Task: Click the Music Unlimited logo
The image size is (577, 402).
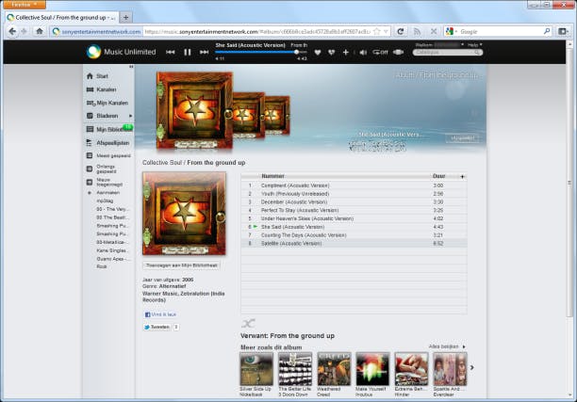Action: (121, 52)
